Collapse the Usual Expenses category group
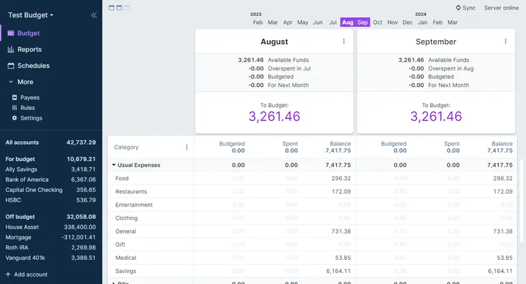This screenshot has width=526, height=284. click(x=114, y=164)
